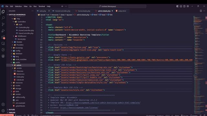Viewport: 207px width, 116px height.
Task: Open the Source Control view
Action: (3, 24)
